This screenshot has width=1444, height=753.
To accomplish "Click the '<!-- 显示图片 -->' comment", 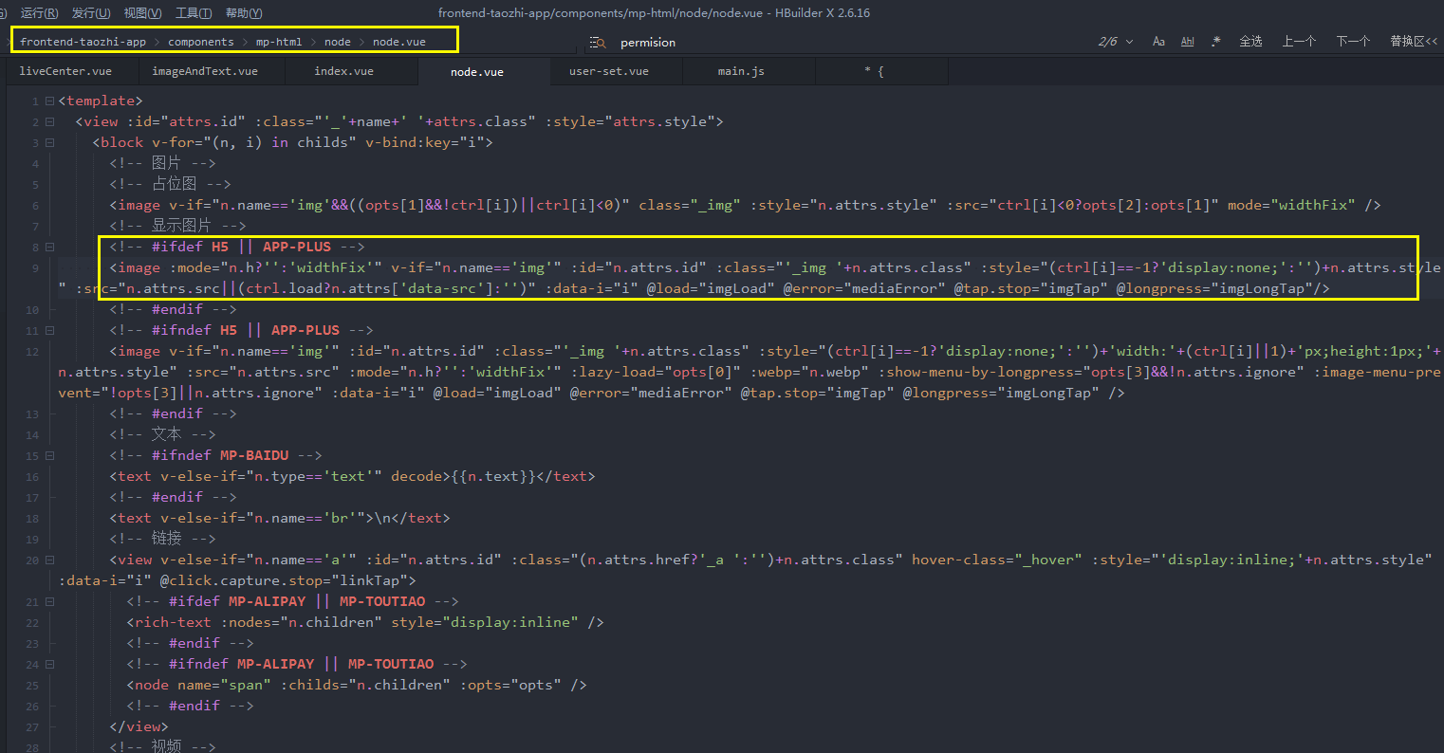I will point(178,226).
